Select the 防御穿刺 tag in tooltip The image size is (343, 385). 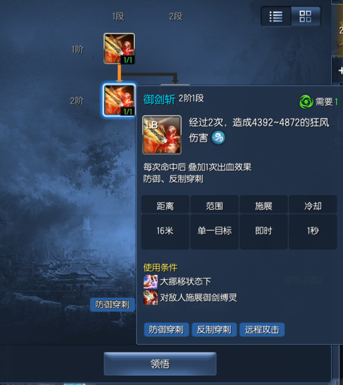point(166,329)
